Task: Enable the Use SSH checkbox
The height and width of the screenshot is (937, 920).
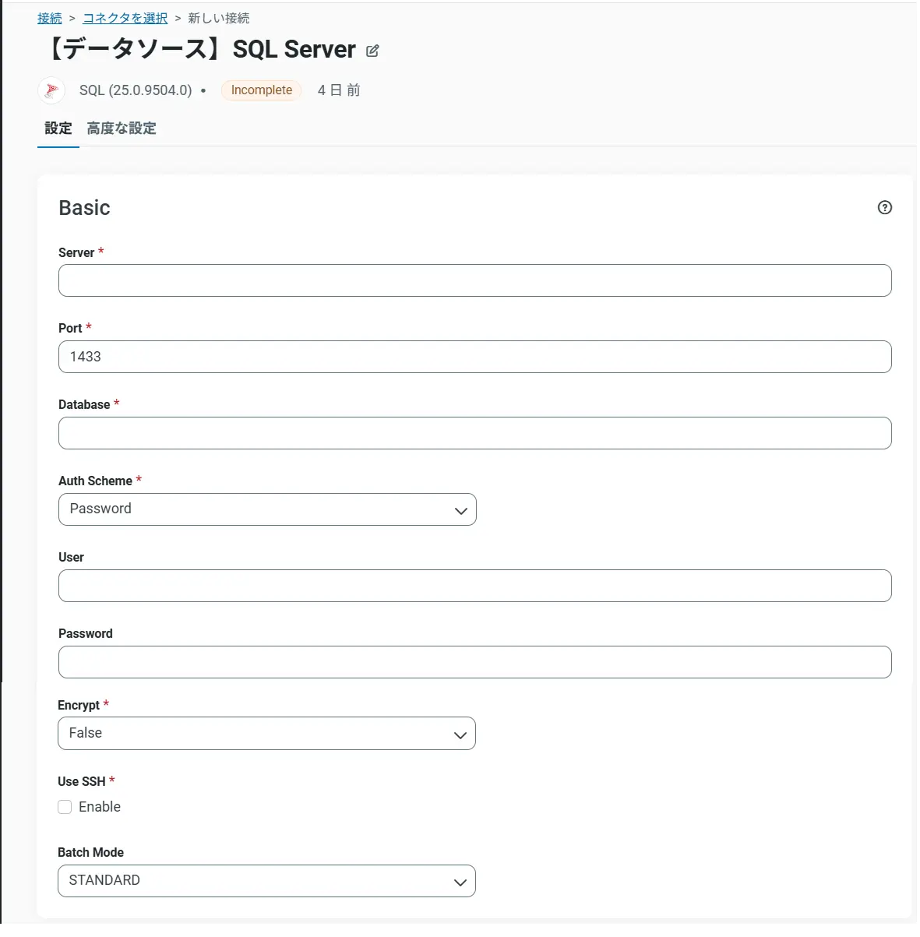Action: [65, 807]
